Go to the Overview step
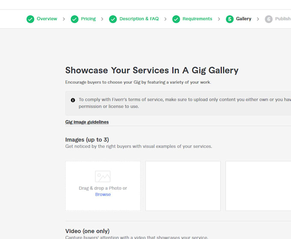 [x=47, y=19]
